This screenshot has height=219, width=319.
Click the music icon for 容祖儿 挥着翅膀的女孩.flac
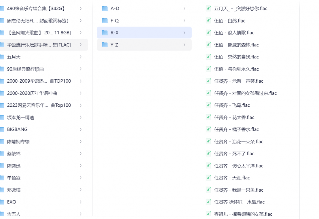(x=208, y=214)
